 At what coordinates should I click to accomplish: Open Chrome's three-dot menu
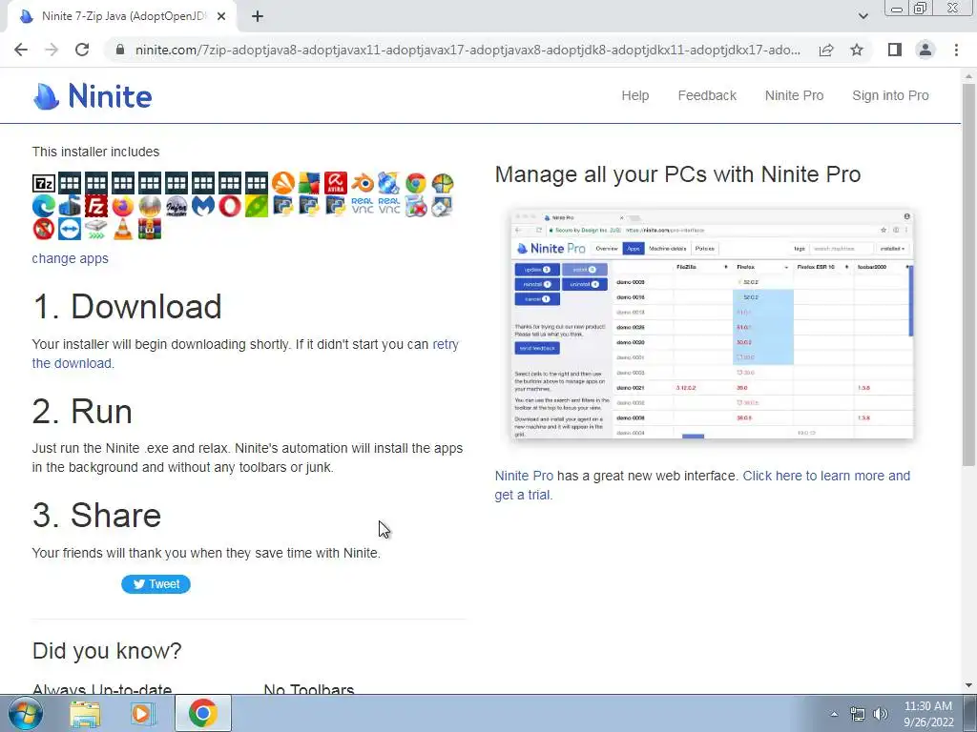(956, 50)
